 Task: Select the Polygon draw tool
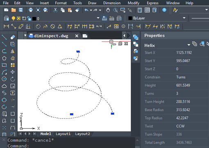point(4,58)
